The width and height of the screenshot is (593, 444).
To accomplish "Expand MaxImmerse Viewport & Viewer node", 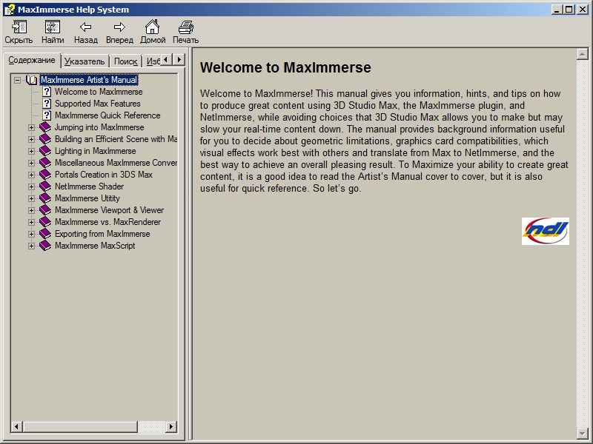I will [x=31, y=210].
